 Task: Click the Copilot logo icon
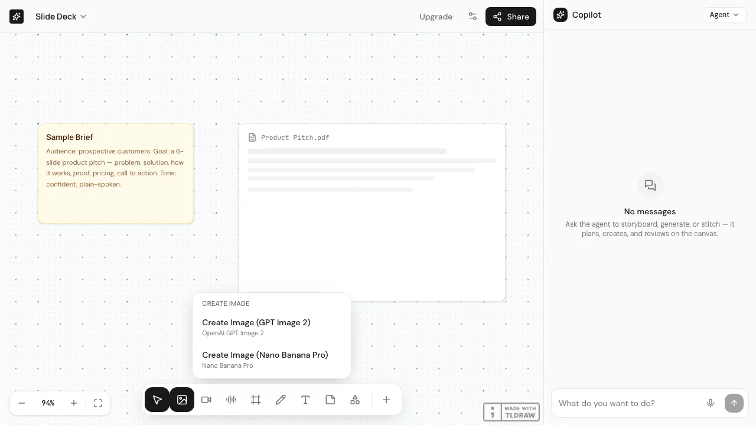pos(561,15)
